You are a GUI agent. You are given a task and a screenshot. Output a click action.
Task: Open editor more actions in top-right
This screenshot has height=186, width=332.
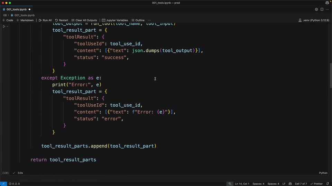tap(328, 9)
